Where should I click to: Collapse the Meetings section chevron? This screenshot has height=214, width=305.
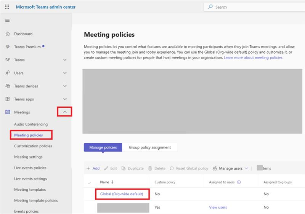(x=65, y=112)
